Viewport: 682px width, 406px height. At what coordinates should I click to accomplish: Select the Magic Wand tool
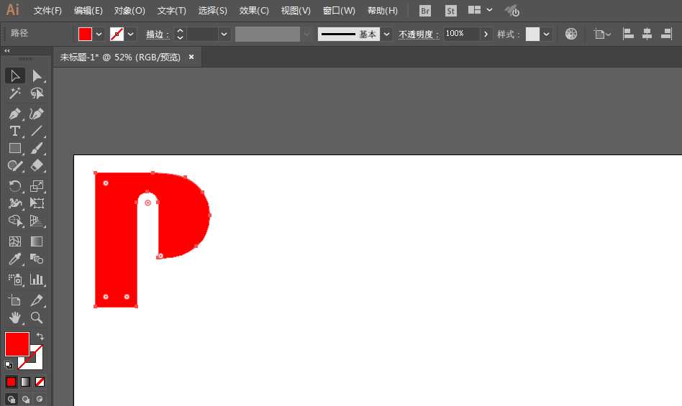(14, 93)
